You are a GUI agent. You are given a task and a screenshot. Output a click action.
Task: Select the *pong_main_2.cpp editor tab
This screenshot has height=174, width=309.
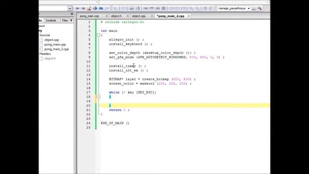[170, 16]
